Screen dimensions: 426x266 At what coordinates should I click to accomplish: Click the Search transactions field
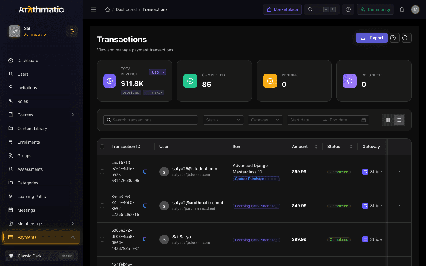151,120
